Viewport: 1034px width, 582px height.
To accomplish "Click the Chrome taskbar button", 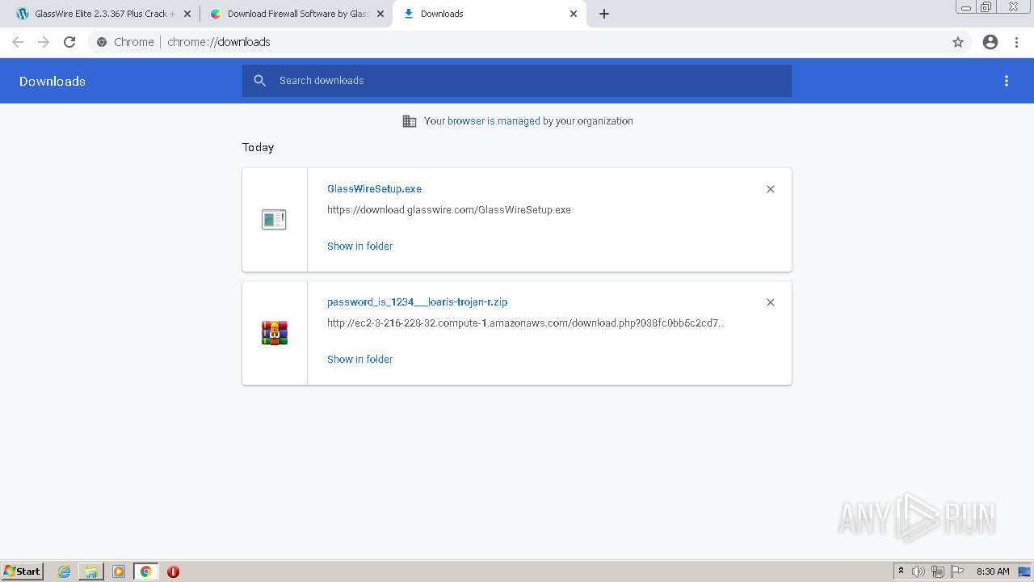I will click(146, 571).
